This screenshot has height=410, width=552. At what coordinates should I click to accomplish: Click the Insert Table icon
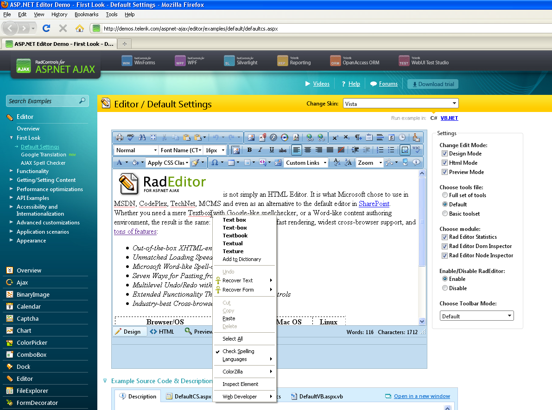tap(231, 162)
